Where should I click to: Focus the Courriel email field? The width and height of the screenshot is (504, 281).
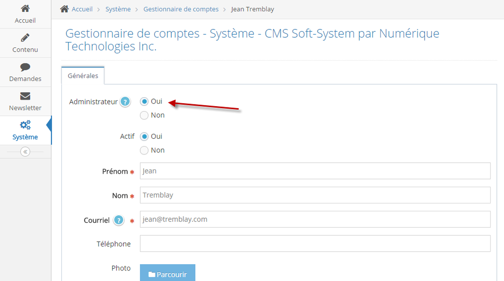pyautogui.click(x=315, y=219)
